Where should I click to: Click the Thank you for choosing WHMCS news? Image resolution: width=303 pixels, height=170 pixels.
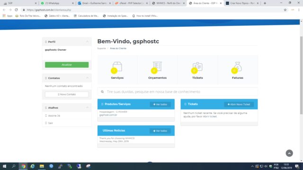[x=117, y=138]
